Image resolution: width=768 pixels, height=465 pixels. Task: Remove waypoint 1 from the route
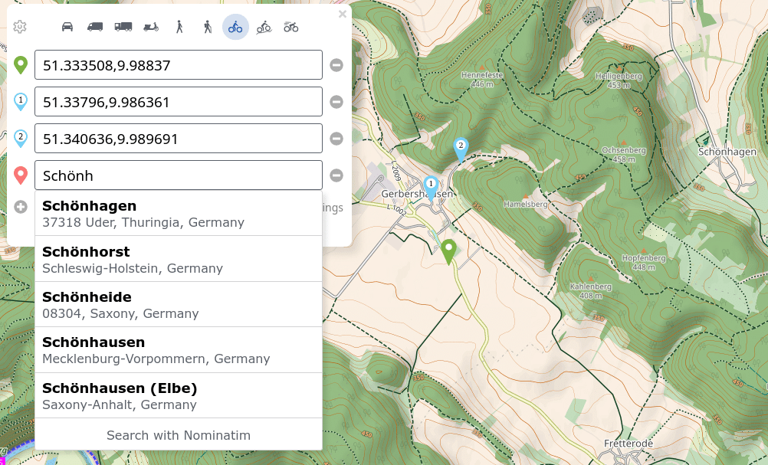point(336,102)
